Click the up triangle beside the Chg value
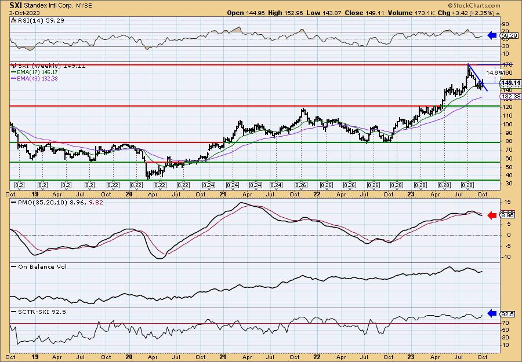 [x=498, y=13]
